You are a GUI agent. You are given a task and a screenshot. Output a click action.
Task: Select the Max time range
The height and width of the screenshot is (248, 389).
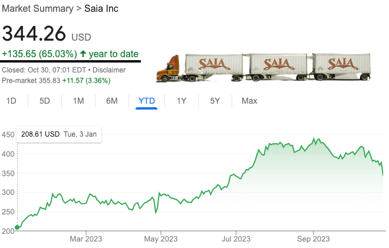coord(249,101)
